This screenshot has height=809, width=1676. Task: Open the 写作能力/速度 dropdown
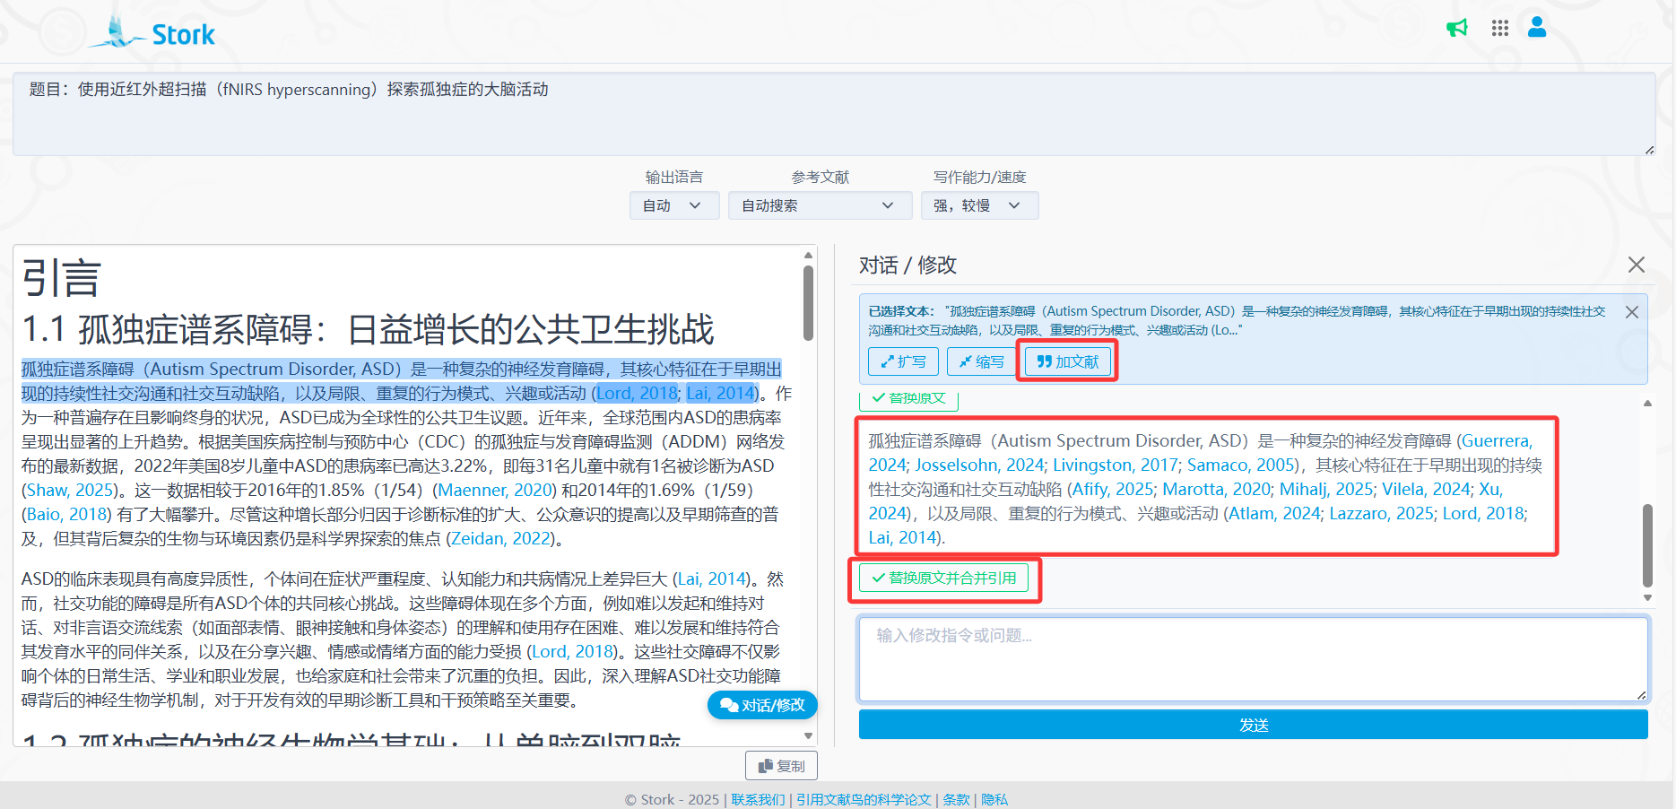[978, 205]
